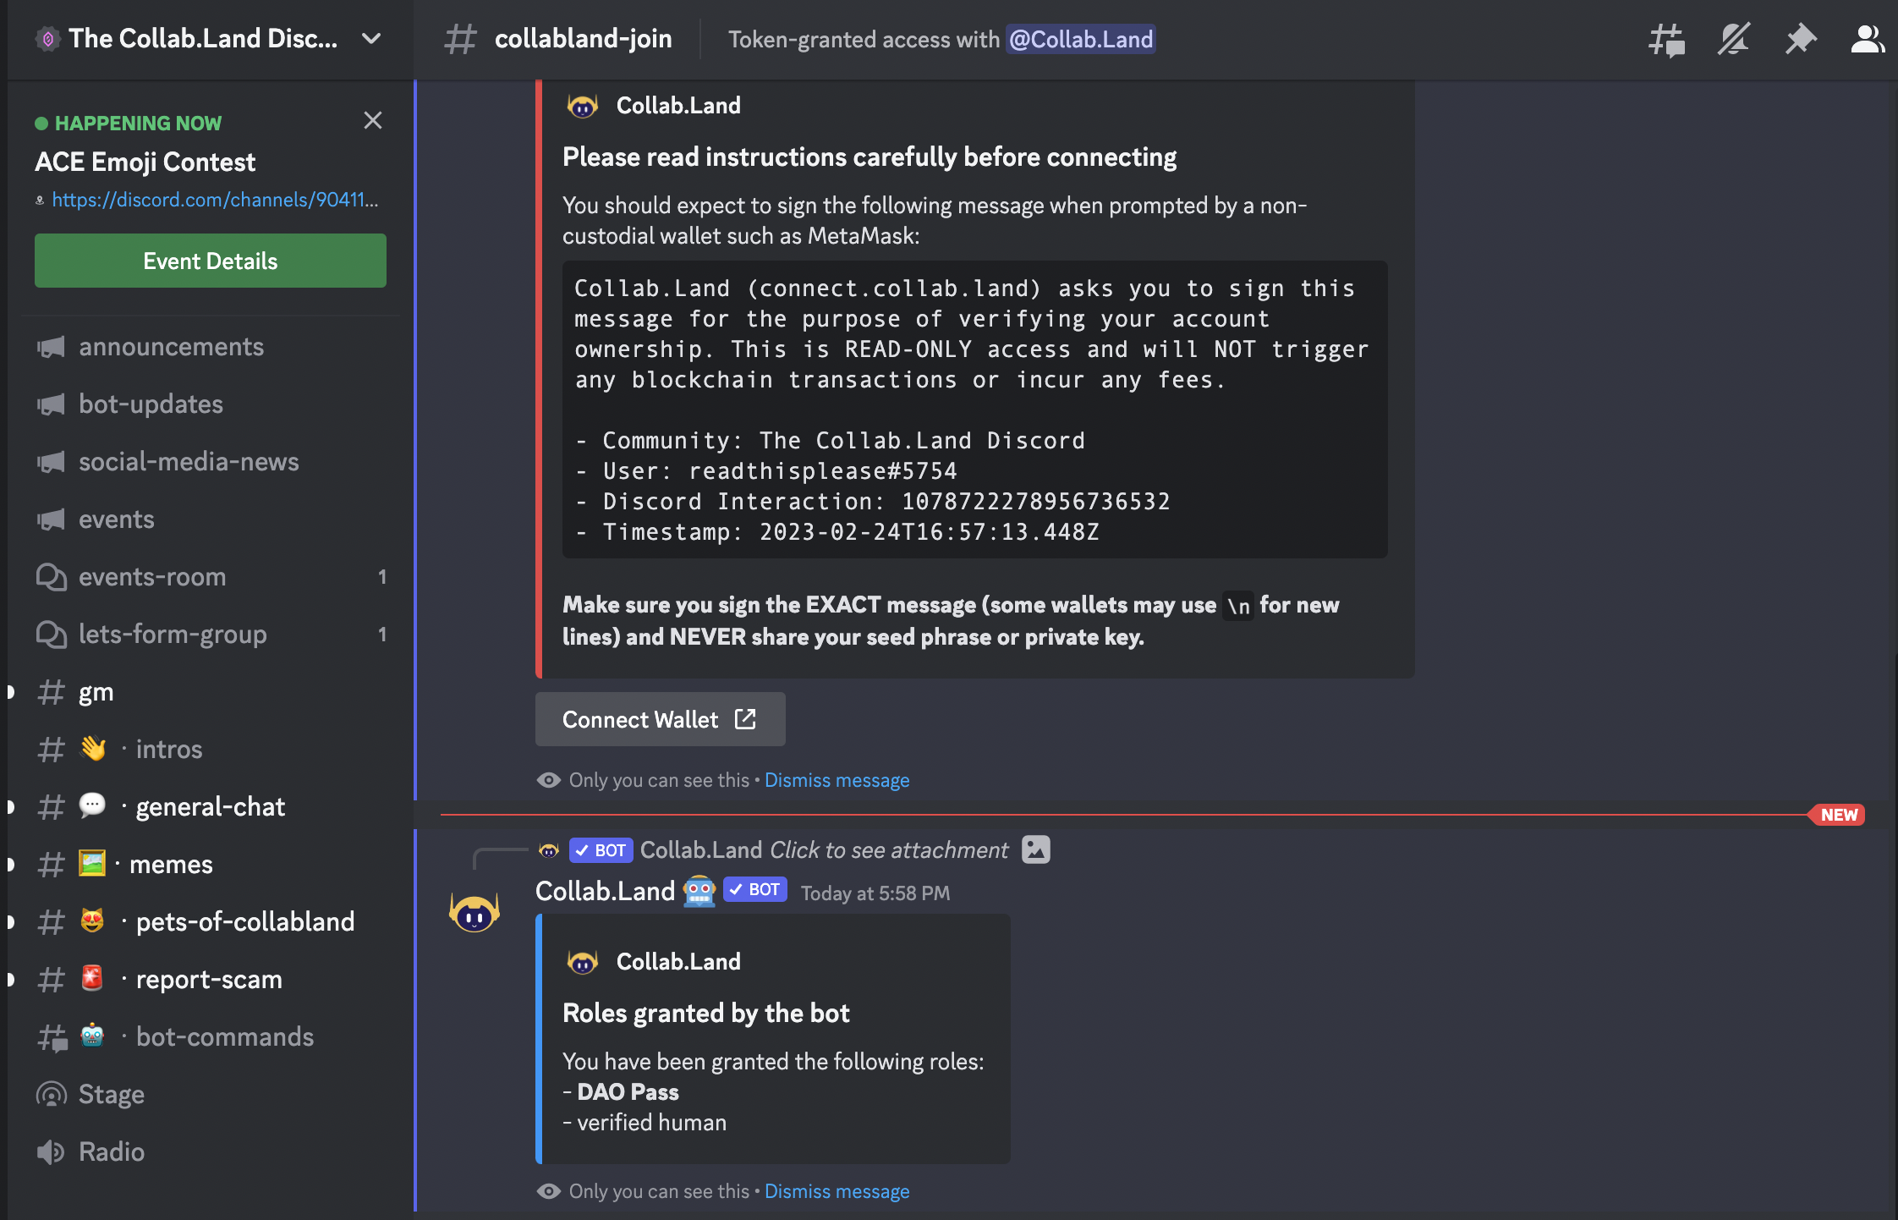Open pinned messages pin icon
The width and height of the screenshot is (1898, 1220).
tap(1801, 39)
